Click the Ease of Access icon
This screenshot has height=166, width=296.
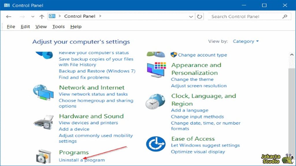tap(156, 144)
